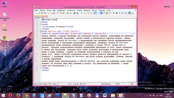Cut selection using scissors icon
This screenshot has width=174, height=98.
click(58, 13)
